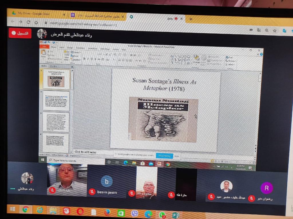Open a new Chrome tab
The width and height of the screenshot is (293, 219).
coord(191,19)
